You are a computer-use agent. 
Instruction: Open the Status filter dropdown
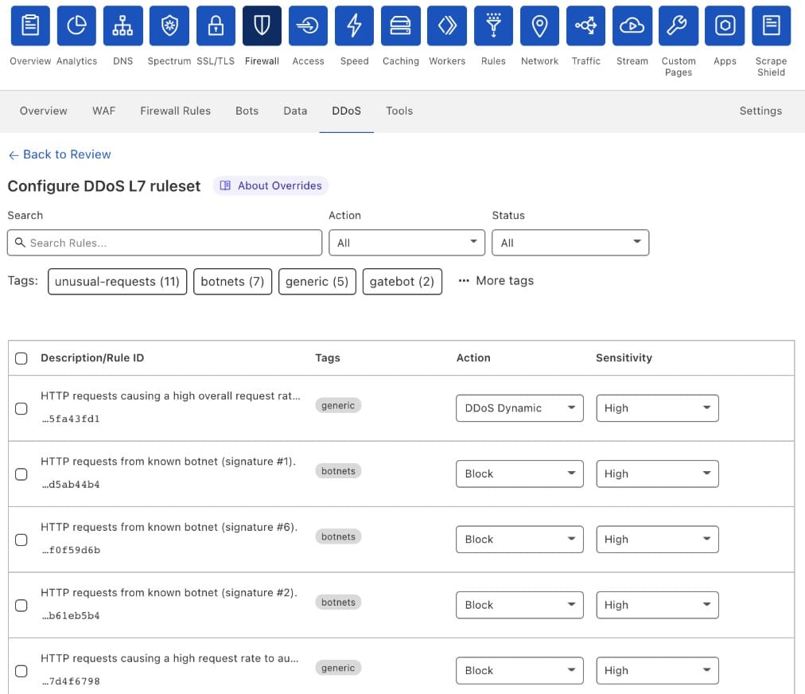570,243
